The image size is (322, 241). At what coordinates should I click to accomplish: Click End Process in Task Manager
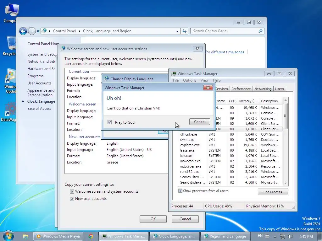[273, 192]
